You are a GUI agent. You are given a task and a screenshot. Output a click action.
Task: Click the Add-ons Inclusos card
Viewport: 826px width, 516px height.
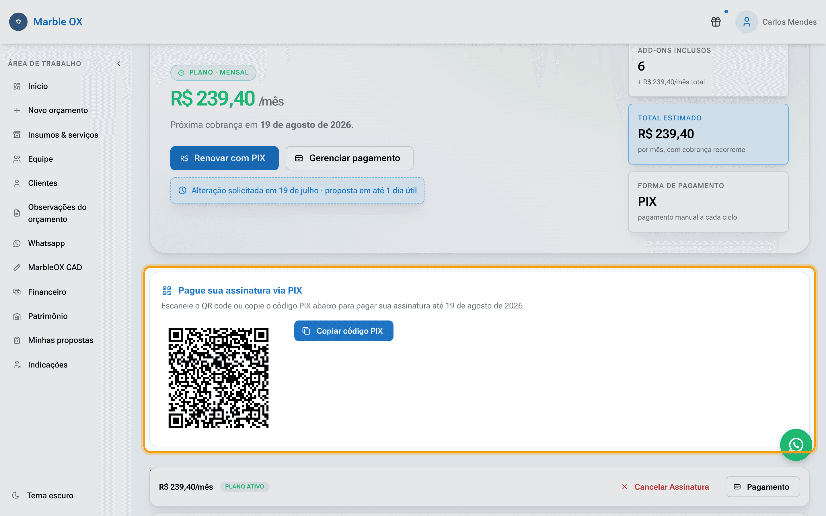[x=708, y=70]
